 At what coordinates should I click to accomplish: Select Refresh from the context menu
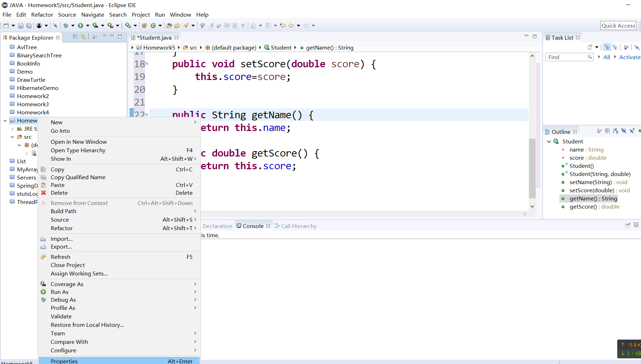[x=120, y=257]
